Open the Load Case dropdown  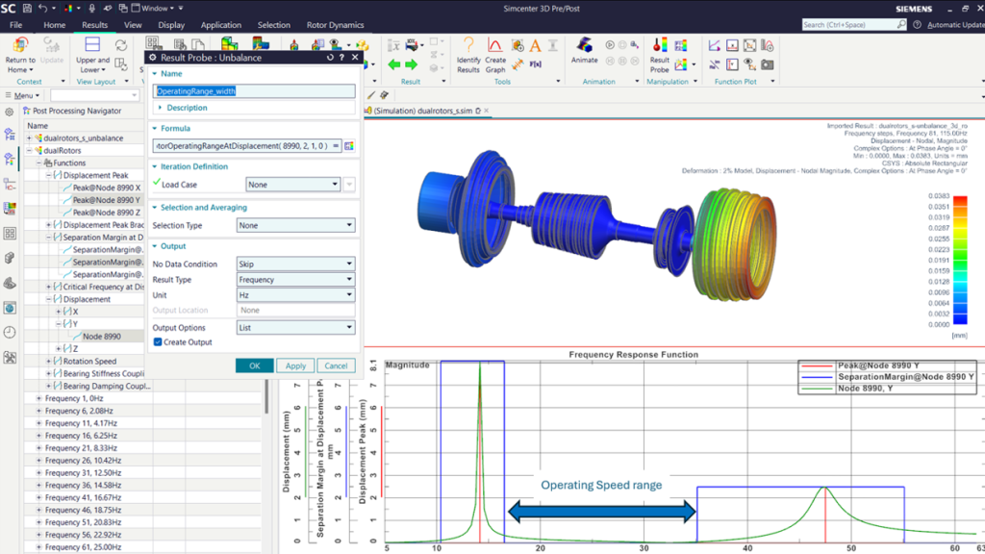[292, 185]
